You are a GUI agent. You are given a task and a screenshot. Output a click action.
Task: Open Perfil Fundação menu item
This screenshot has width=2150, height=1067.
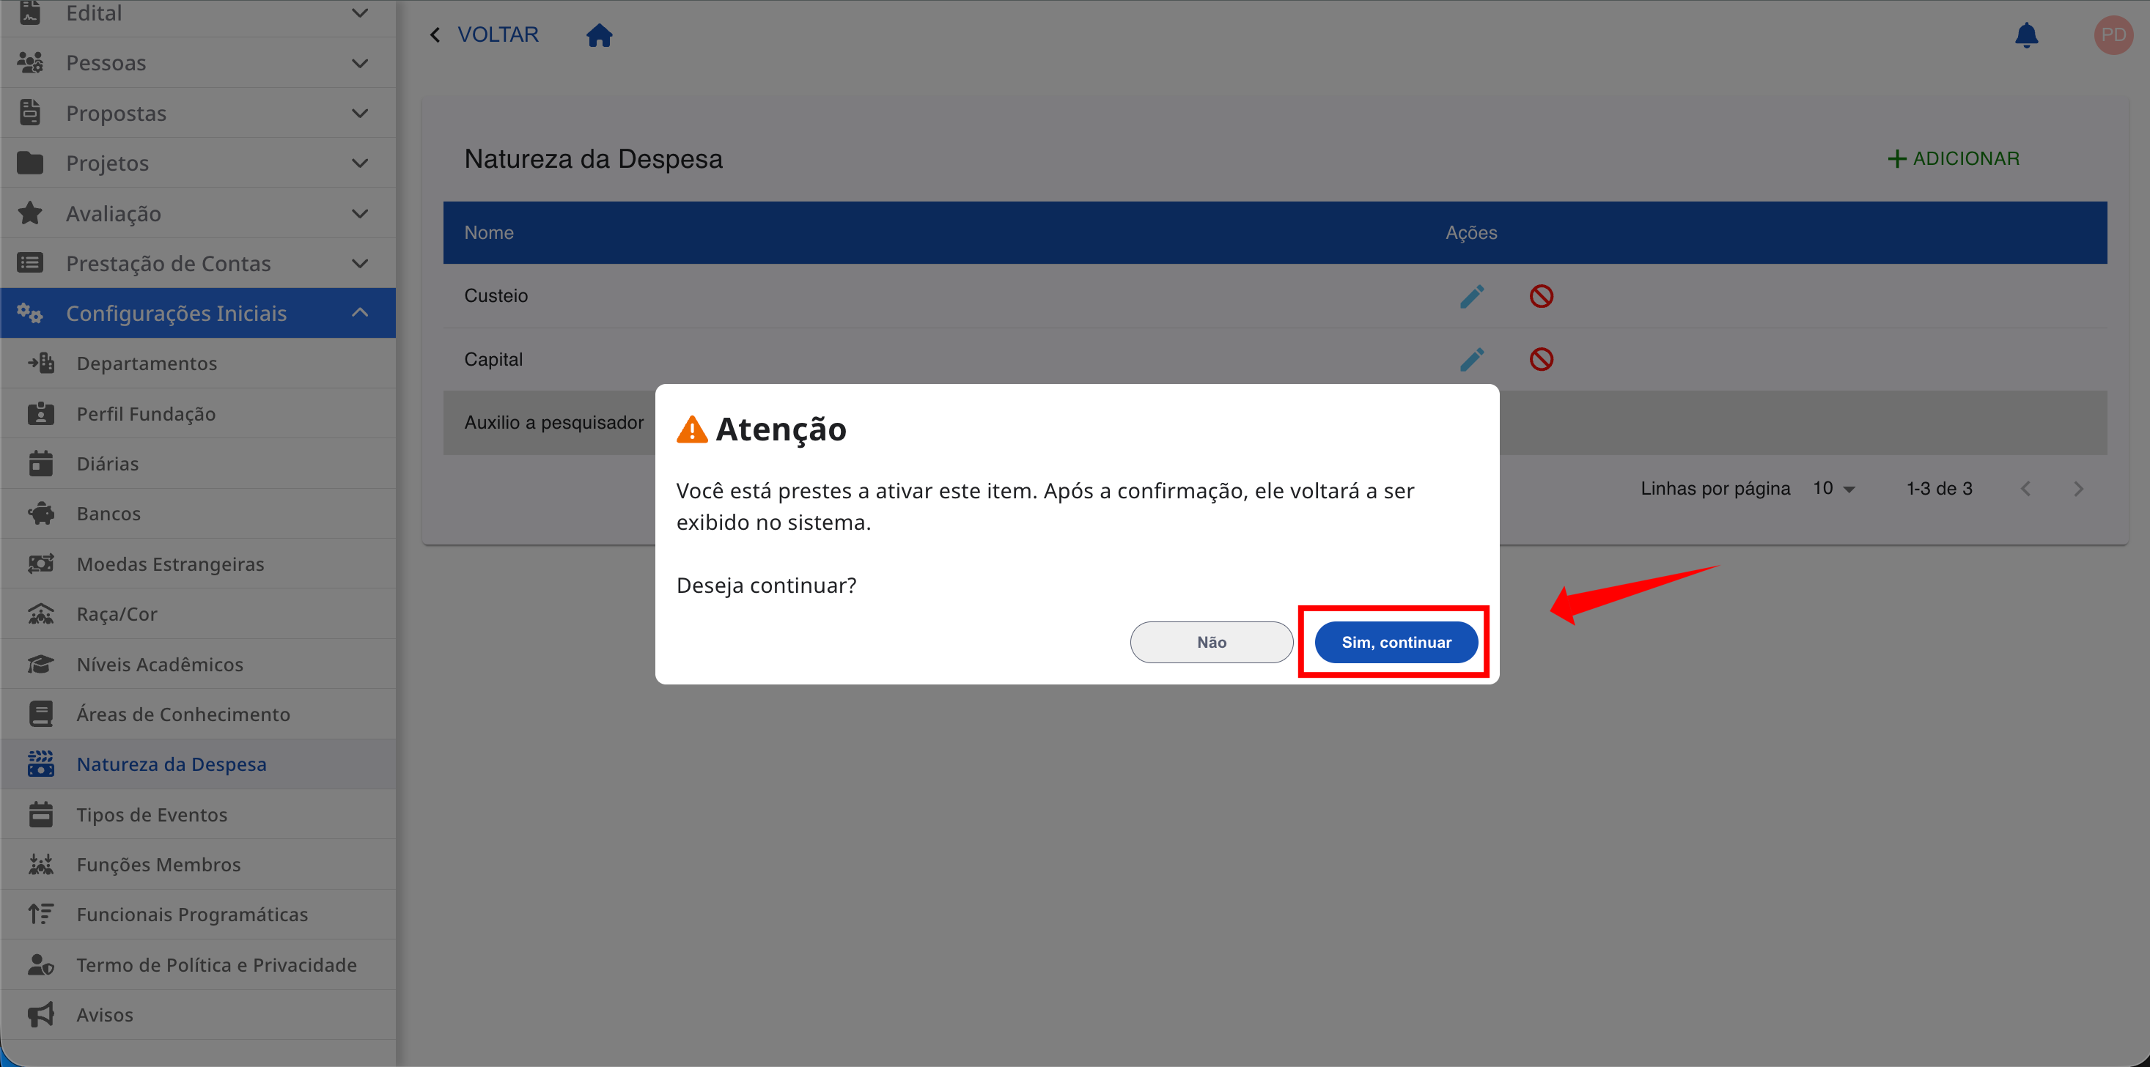point(199,414)
